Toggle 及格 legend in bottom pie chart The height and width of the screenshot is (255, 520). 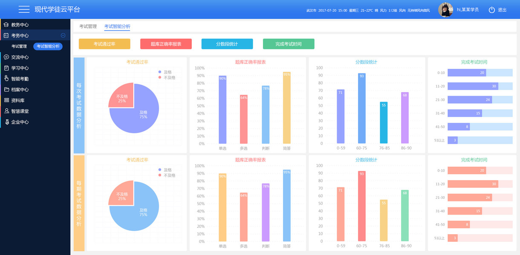pos(165,170)
